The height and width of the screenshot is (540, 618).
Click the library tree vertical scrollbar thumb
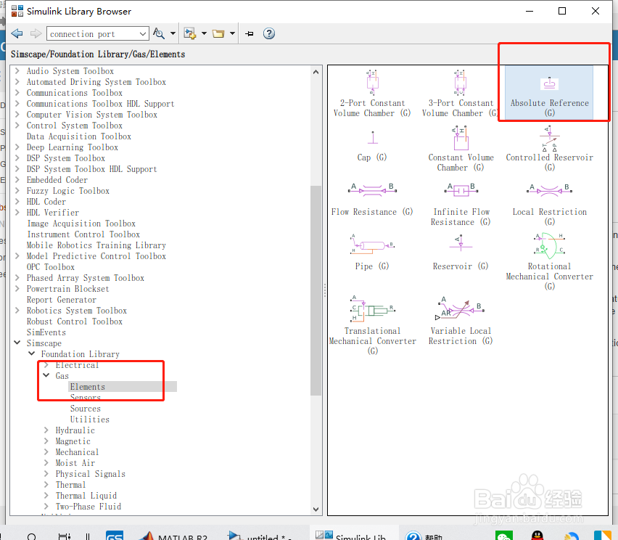pyautogui.click(x=316, y=290)
